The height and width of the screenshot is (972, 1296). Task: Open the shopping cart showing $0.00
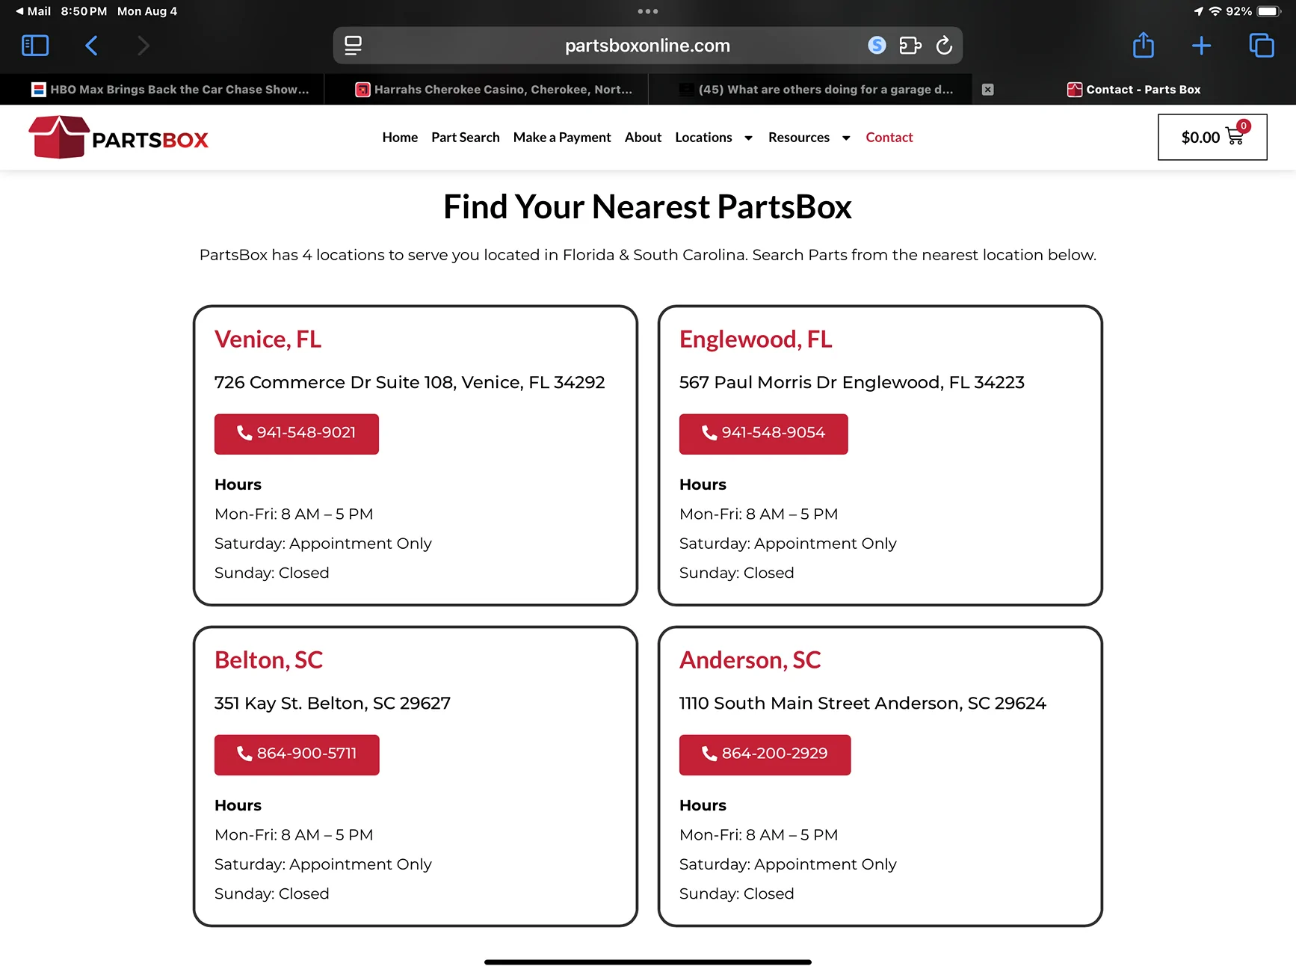coord(1212,137)
